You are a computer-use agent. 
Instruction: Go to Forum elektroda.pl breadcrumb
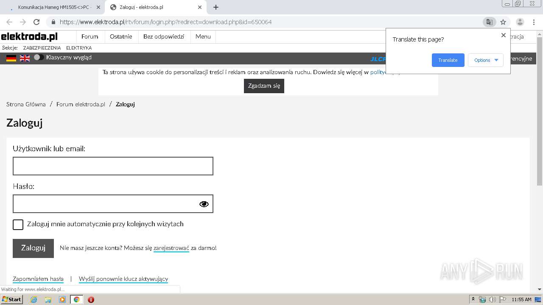[x=81, y=104]
